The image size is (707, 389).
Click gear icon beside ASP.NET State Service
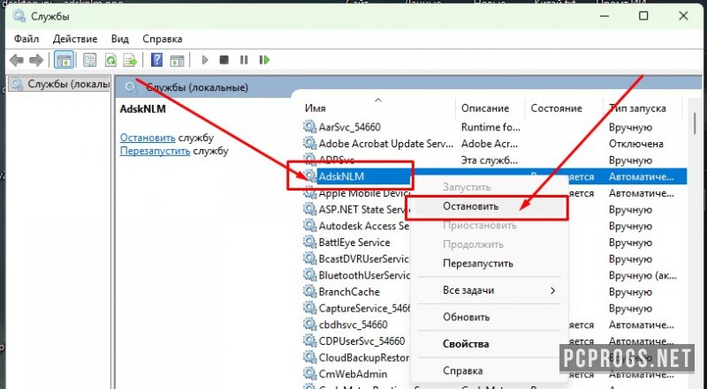coord(309,209)
